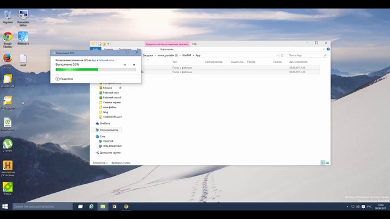
Task: Switch to details view using status bar icon
Action: click(x=323, y=162)
